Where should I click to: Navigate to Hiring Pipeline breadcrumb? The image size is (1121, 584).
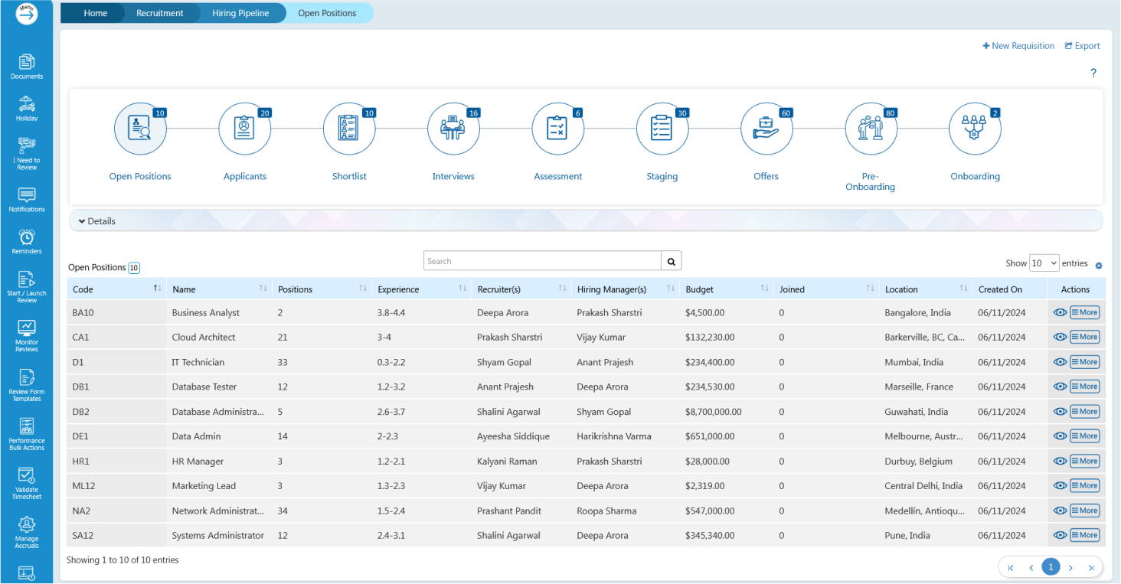tap(240, 13)
